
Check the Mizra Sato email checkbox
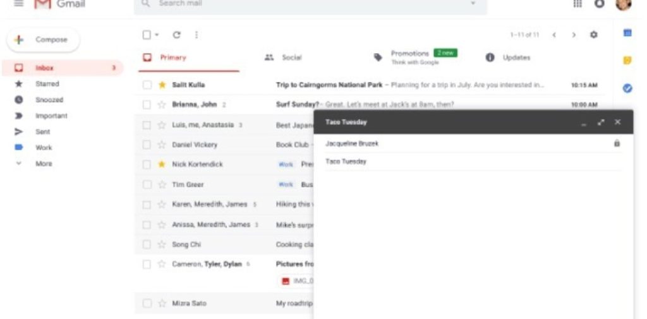tap(147, 304)
